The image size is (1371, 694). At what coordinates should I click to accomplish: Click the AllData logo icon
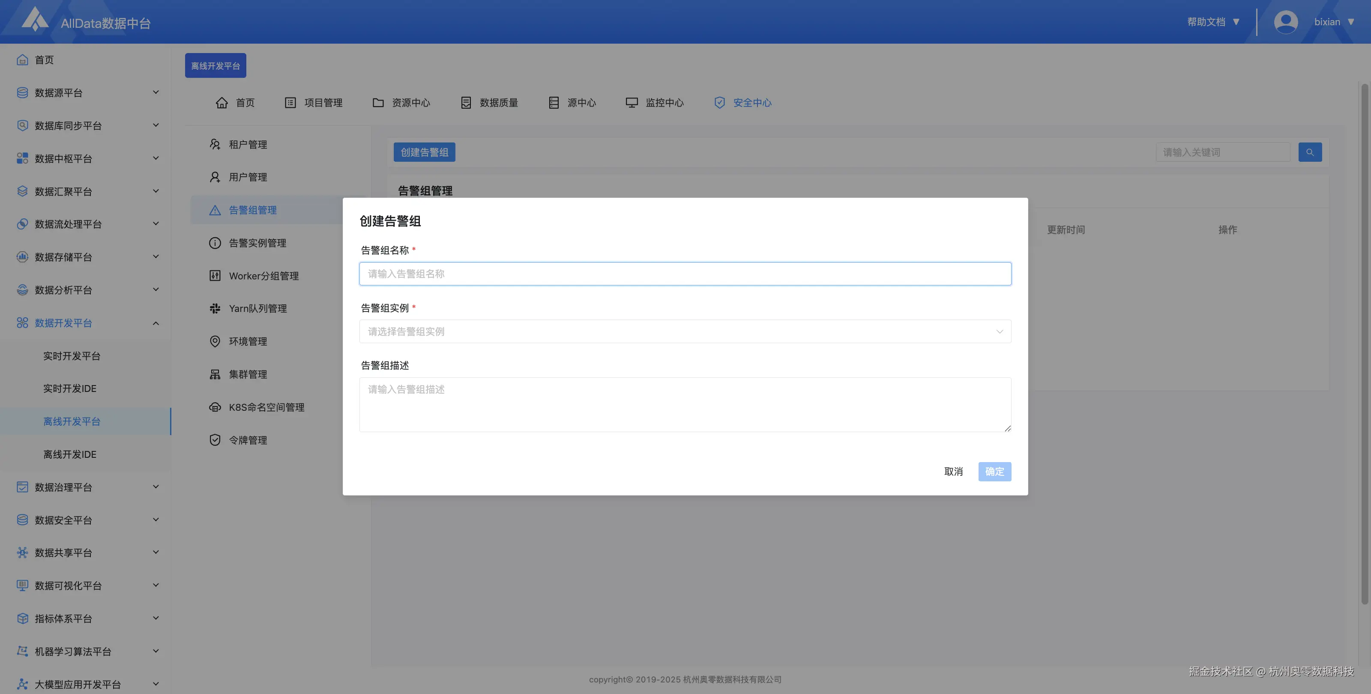tap(35, 20)
